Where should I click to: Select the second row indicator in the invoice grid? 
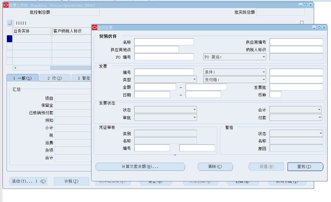tap(9, 46)
